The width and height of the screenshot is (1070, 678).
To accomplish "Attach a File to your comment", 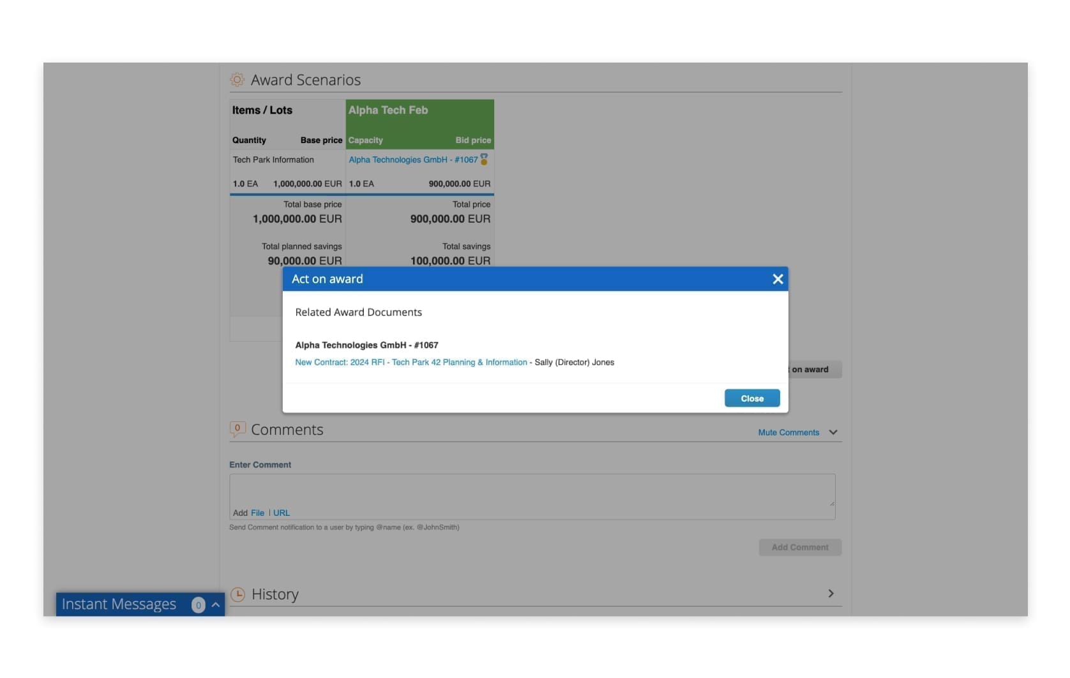I will (257, 513).
